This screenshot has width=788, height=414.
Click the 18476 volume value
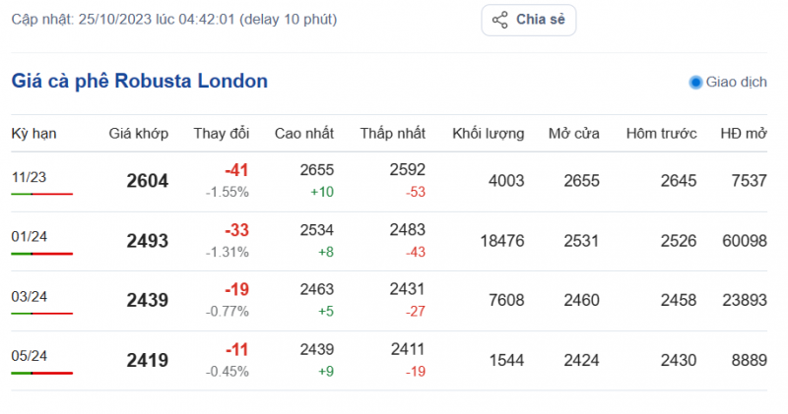(x=501, y=241)
